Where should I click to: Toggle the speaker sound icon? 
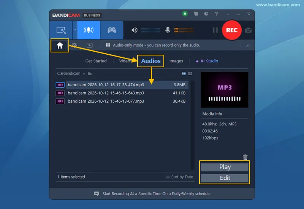pos(135,30)
